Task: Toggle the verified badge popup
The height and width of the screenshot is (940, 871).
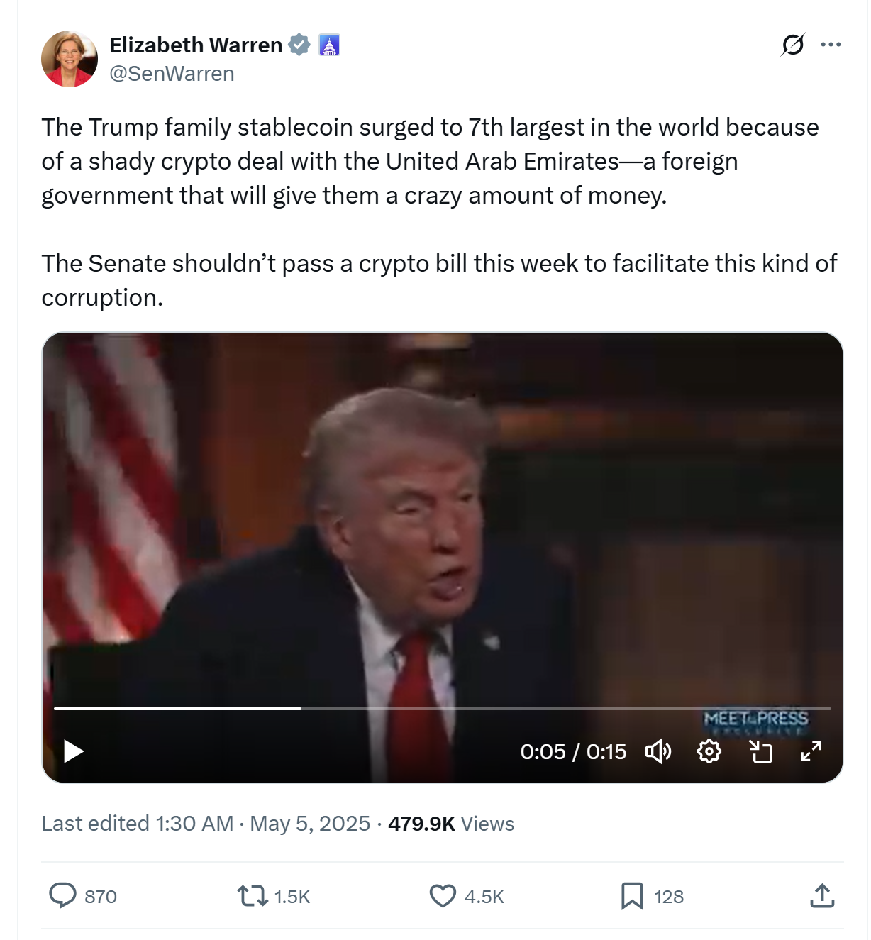Action: pyautogui.click(x=298, y=45)
